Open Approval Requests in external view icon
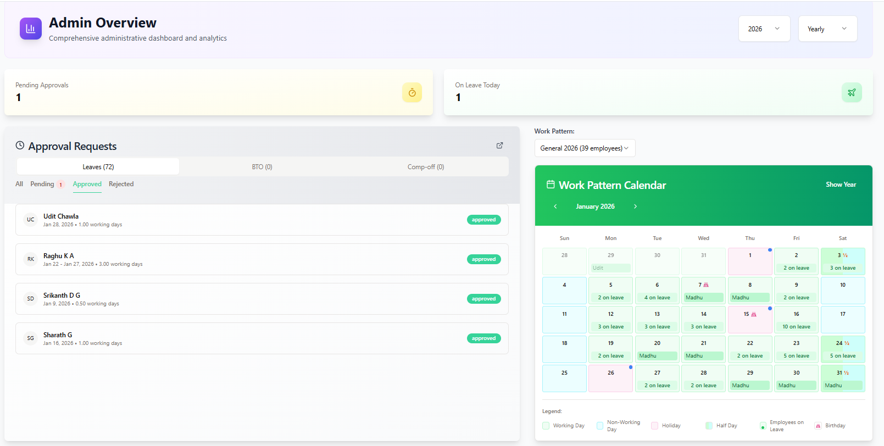This screenshot has height=446, width=884. pyautogui.click(x=499, y=146)
